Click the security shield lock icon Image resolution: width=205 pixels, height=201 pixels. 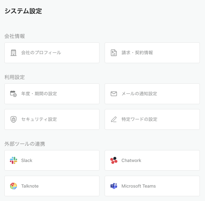pyautogui.click(x=13, y=119)
